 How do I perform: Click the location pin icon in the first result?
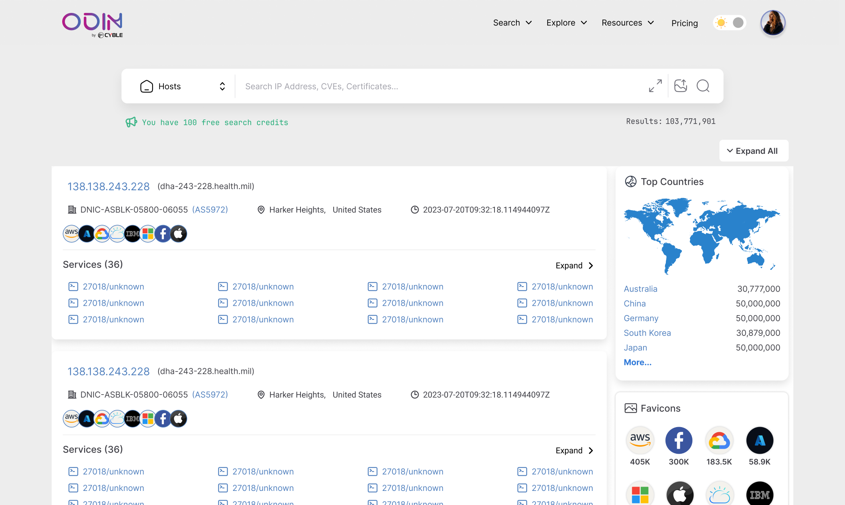[x=261, y=210]
